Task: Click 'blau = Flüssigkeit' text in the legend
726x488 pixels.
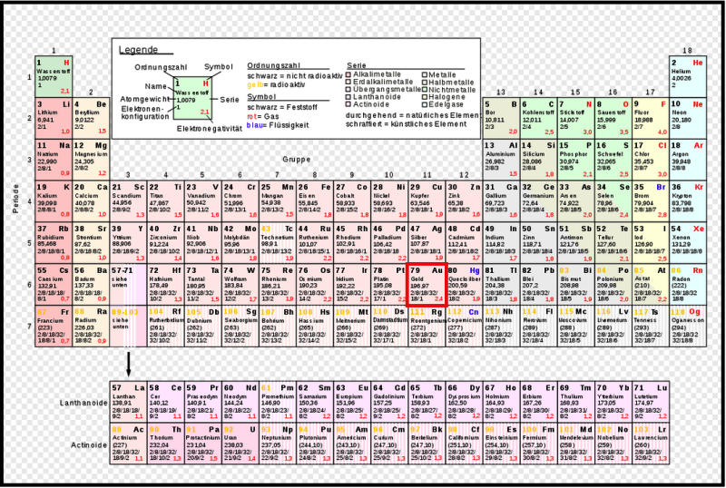Action: tap(278, 125)
